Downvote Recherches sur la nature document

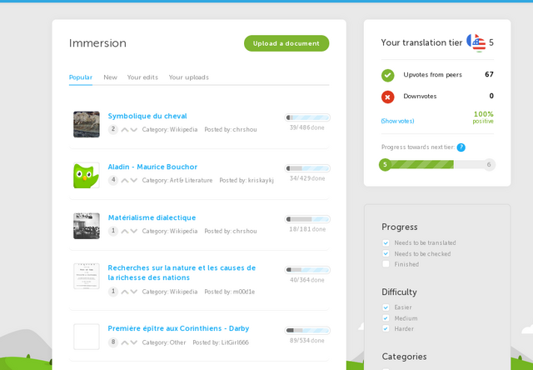click(134, 292)
